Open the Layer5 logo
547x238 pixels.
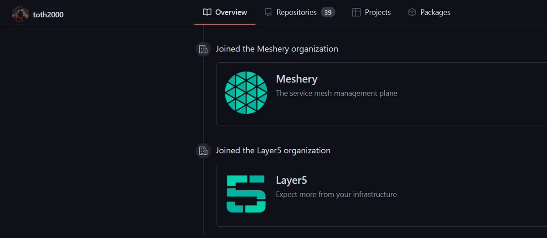coord(246,194)
